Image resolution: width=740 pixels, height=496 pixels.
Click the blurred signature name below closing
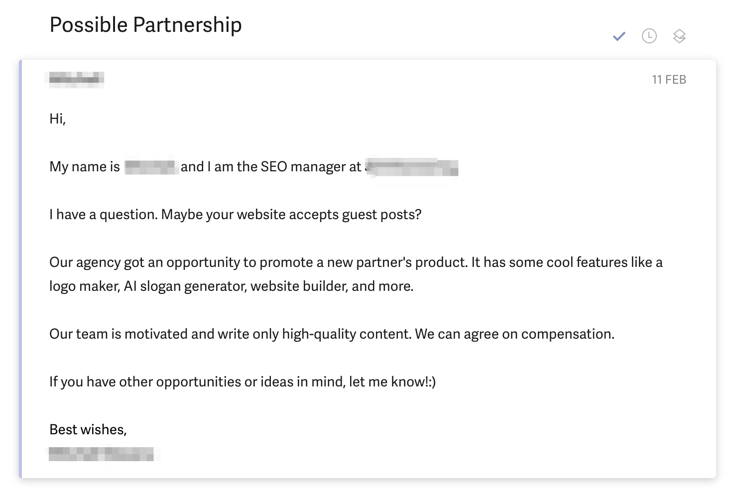point(102,454)
